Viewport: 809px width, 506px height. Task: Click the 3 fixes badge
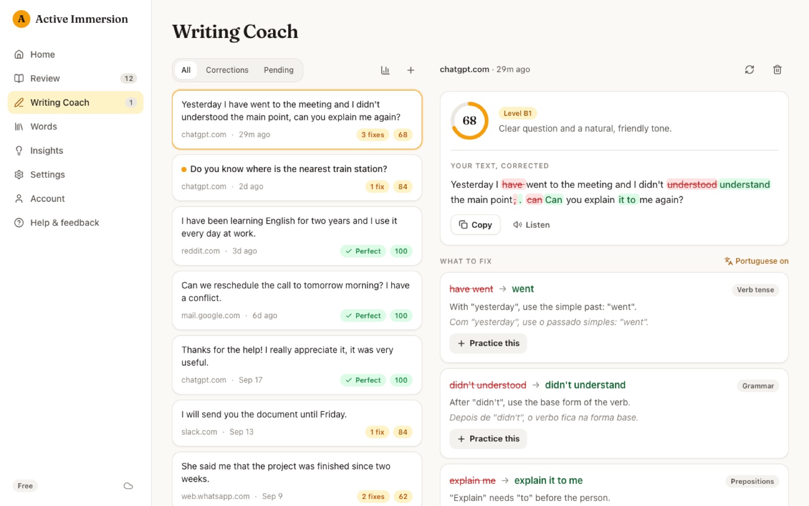373,135
